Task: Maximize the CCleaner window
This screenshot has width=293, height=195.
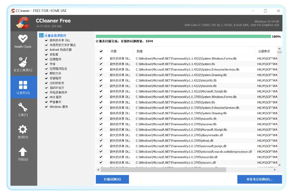Action: [265, 11]
